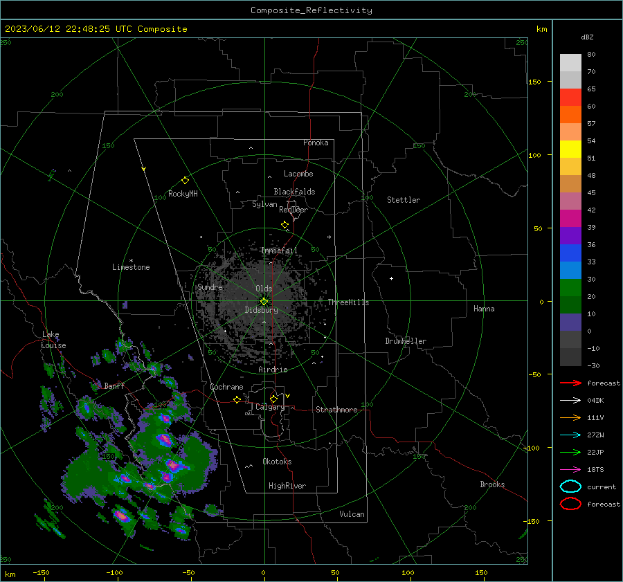623x582 pixels.
Task: Click the yellow radar site marker at Didsbury
Action: pos(264,302)
